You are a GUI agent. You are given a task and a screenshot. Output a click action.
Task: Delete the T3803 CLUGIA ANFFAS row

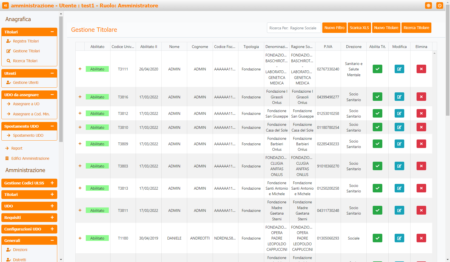[421, 166]
